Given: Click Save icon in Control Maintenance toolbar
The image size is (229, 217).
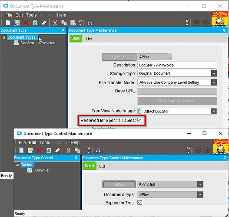Looking at the screenshot, I should click(30, 150).
